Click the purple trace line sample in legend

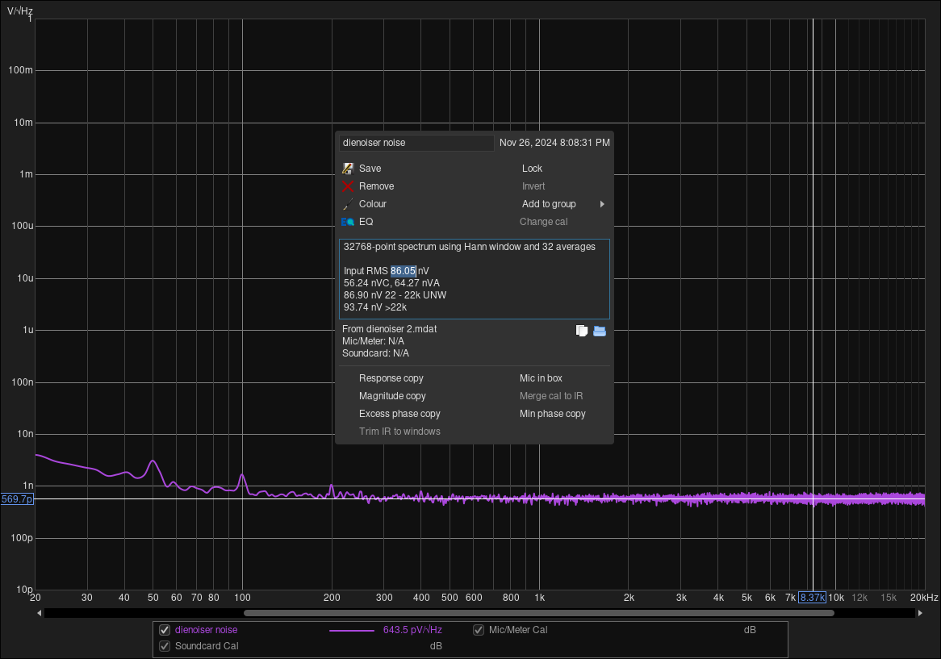coord(352,630)
